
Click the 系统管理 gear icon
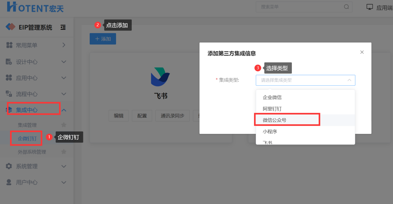tap(9, 166)
